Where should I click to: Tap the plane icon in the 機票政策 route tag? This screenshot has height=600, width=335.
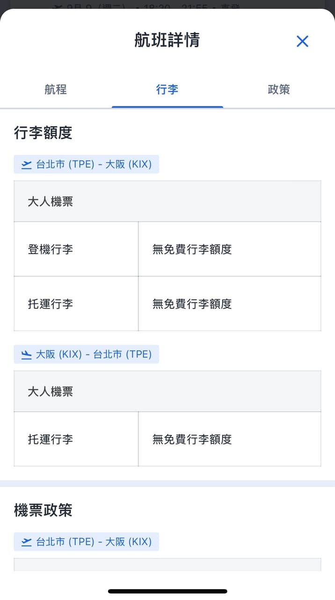[x=27, y=542]
